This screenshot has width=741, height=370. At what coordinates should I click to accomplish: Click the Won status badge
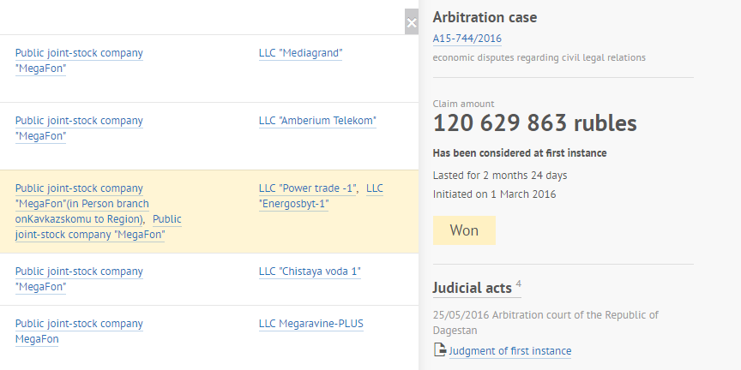pos(464,230)
